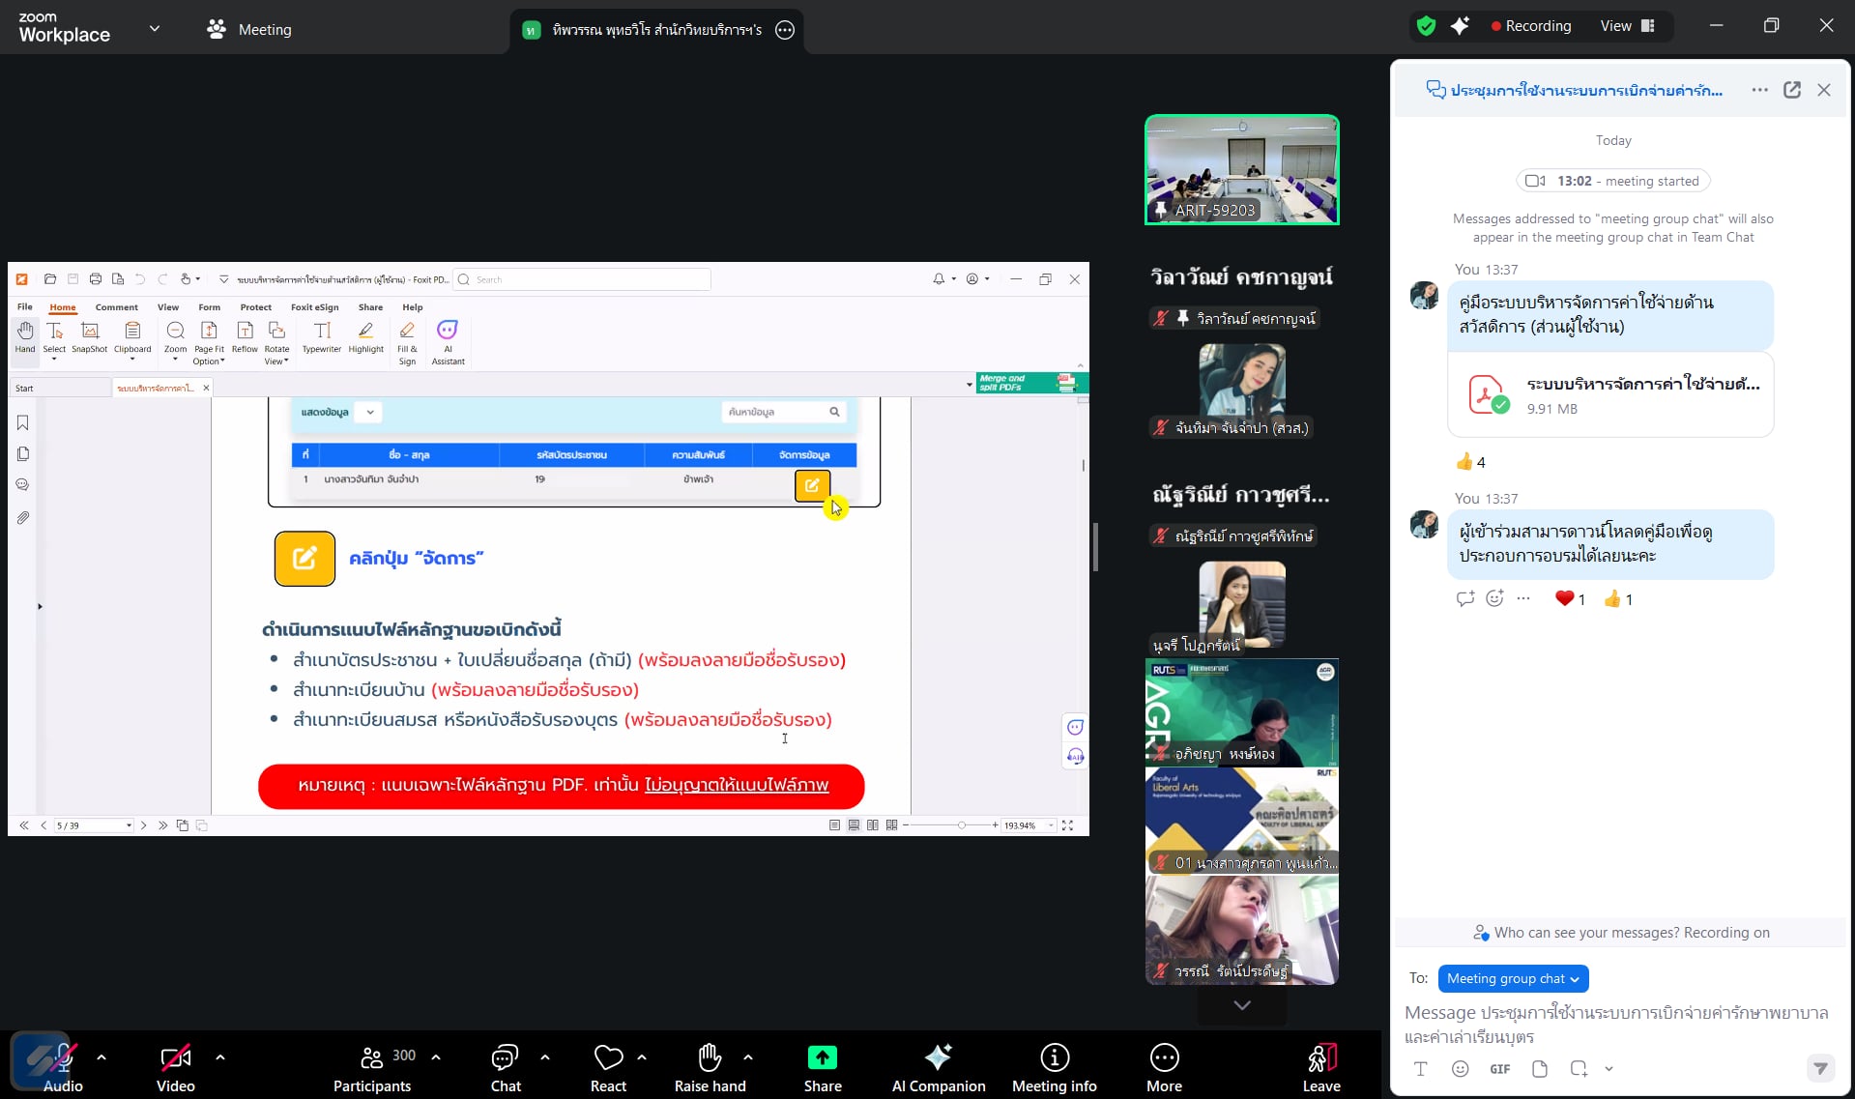
Task: Start camera with Video button
Action: coord(175,1067)
